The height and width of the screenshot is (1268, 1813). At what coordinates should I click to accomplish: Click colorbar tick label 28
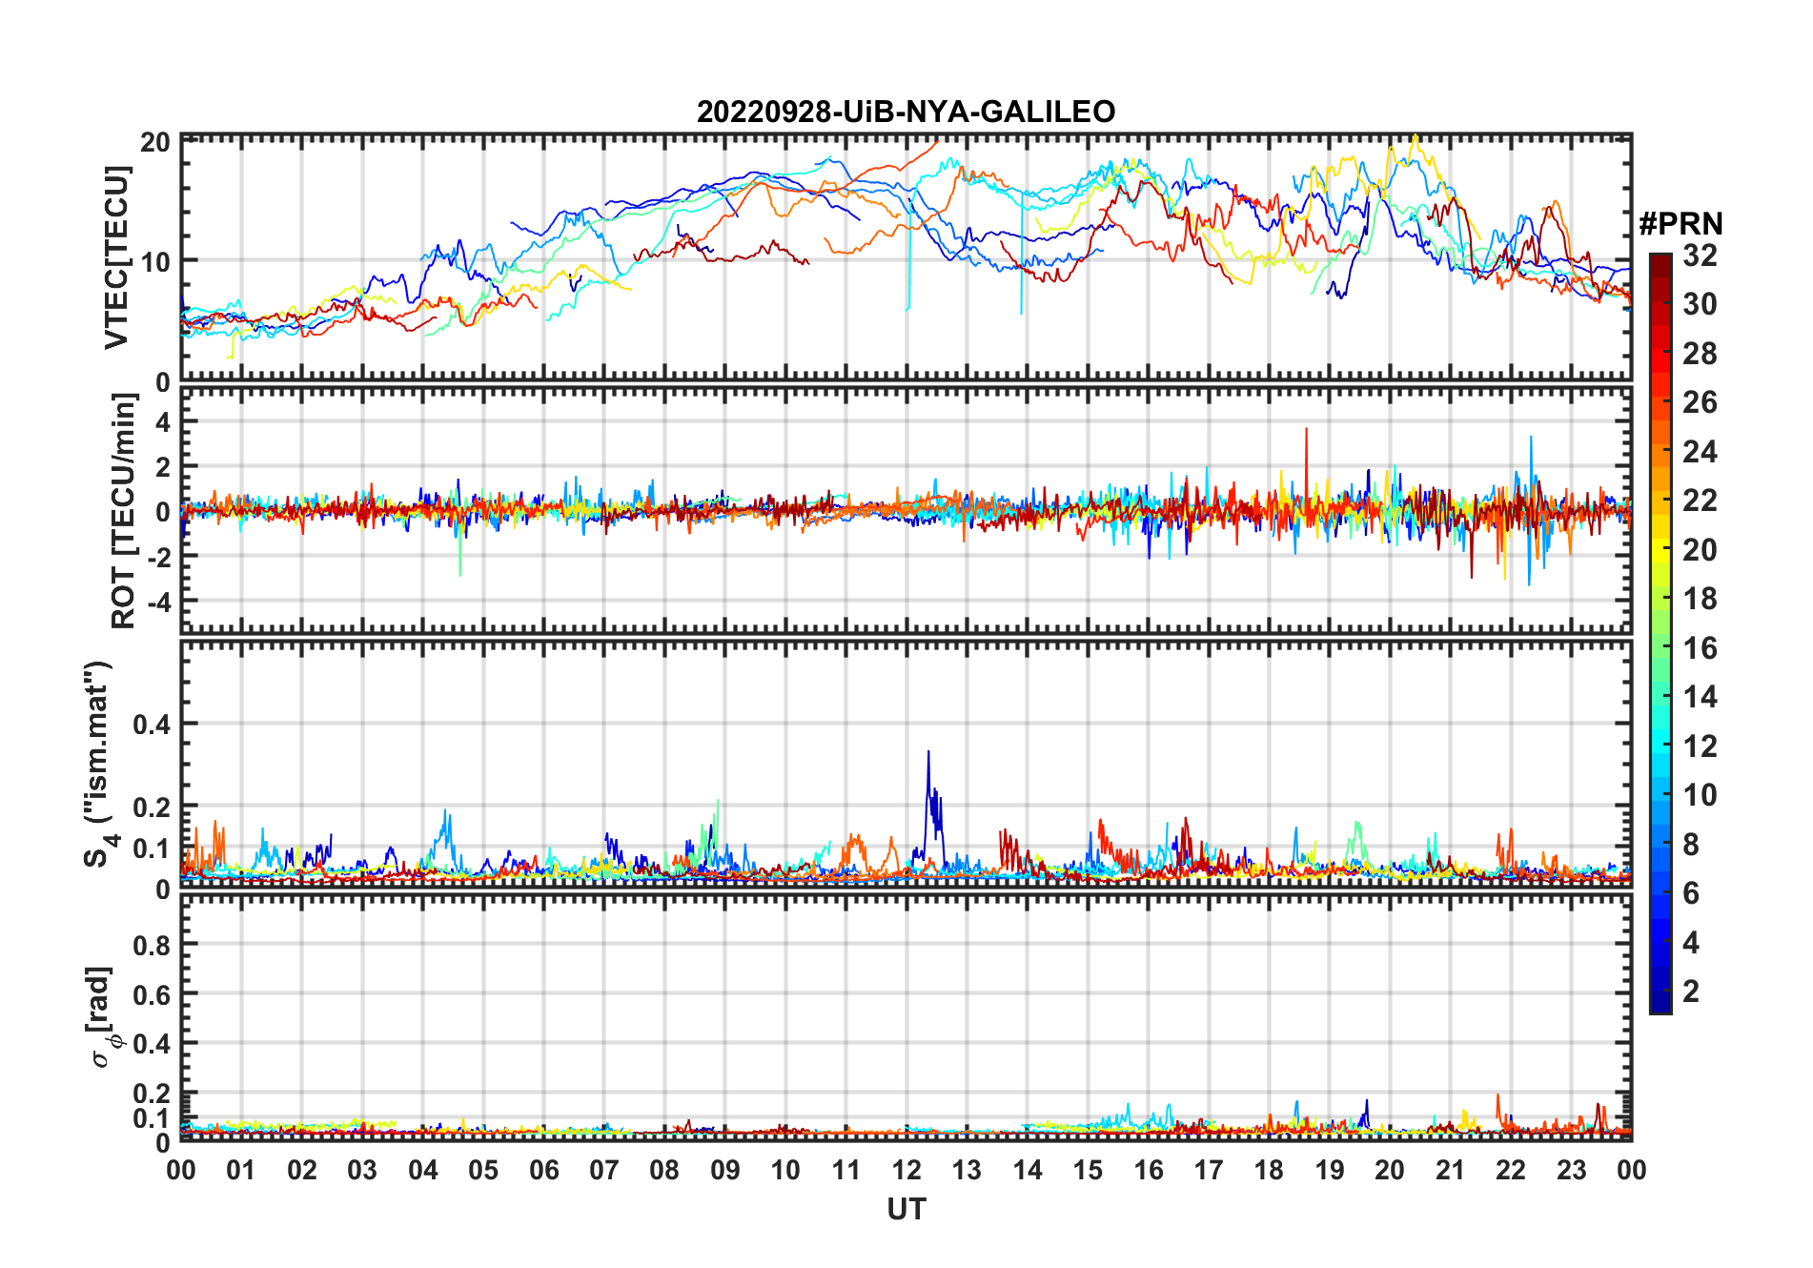point(1700,353)
